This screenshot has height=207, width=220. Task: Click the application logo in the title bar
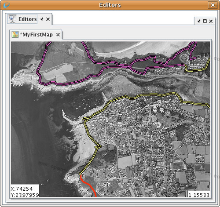coord(6,5)
